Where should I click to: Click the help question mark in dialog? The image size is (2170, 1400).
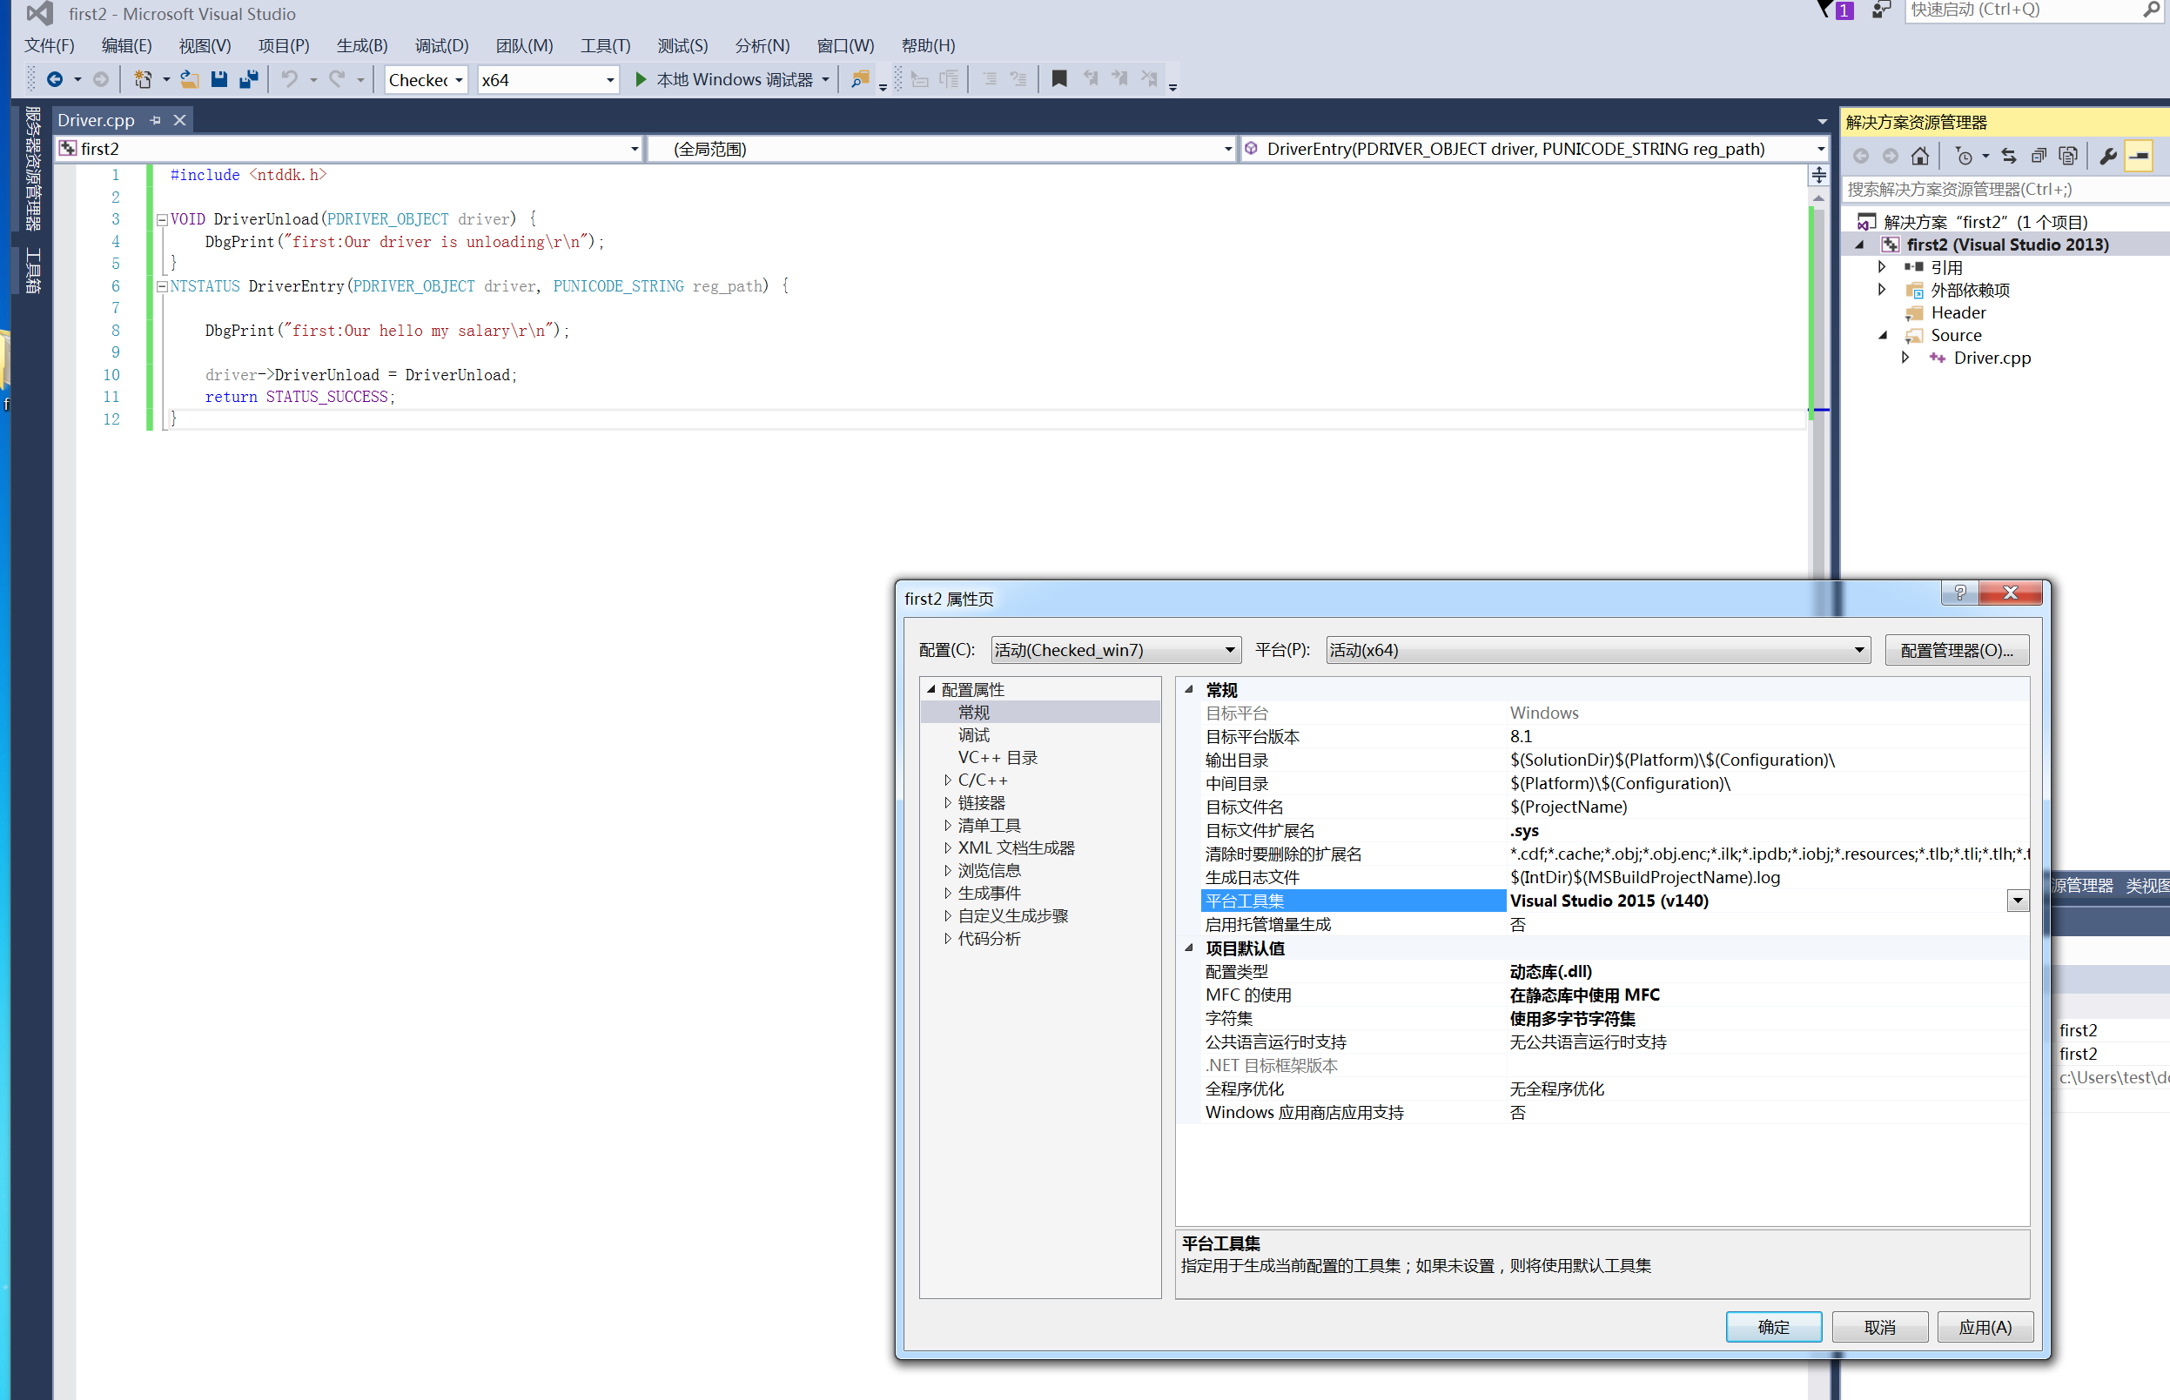(x=1960, y=593)
